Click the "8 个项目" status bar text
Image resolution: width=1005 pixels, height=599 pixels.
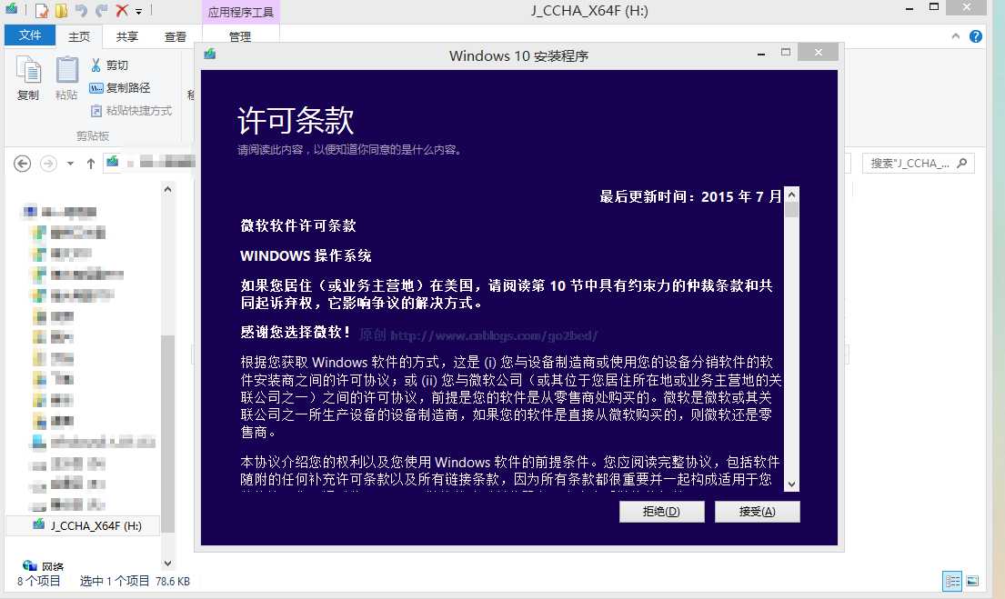38,581
